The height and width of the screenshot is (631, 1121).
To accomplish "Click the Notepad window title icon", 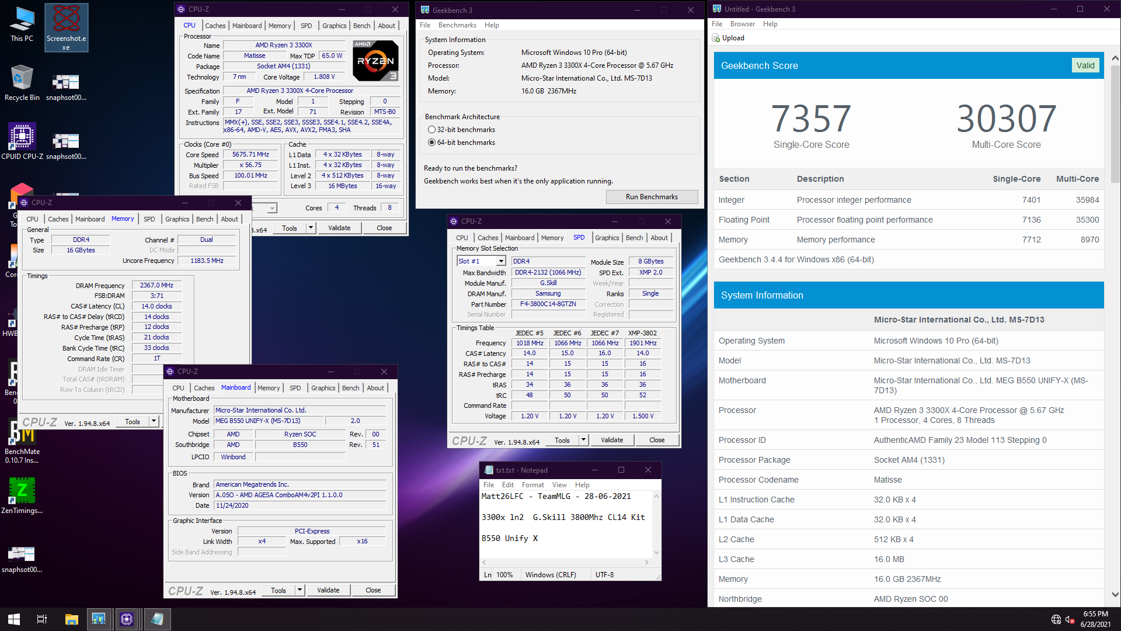I will point(488,470).
